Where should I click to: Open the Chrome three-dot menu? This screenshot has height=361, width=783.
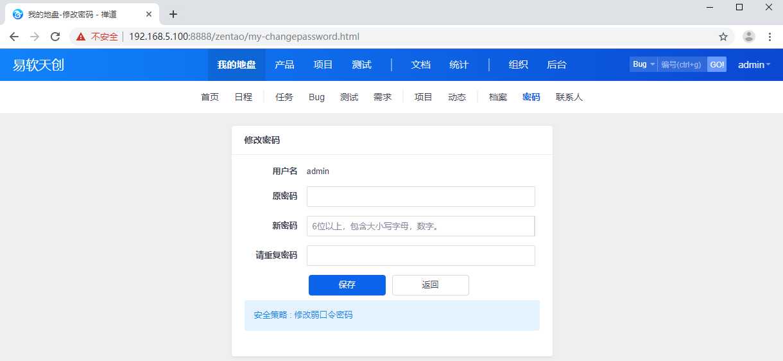coord(770,37)
